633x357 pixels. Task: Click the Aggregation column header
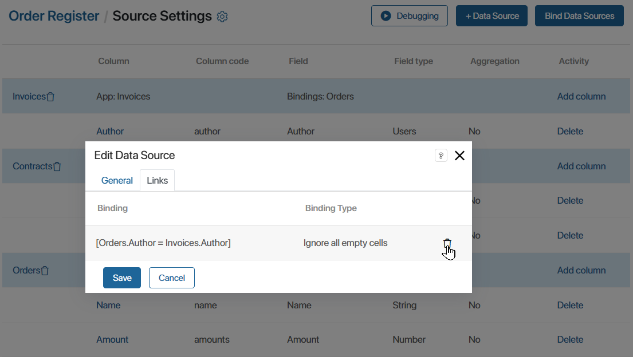[494, 61]
